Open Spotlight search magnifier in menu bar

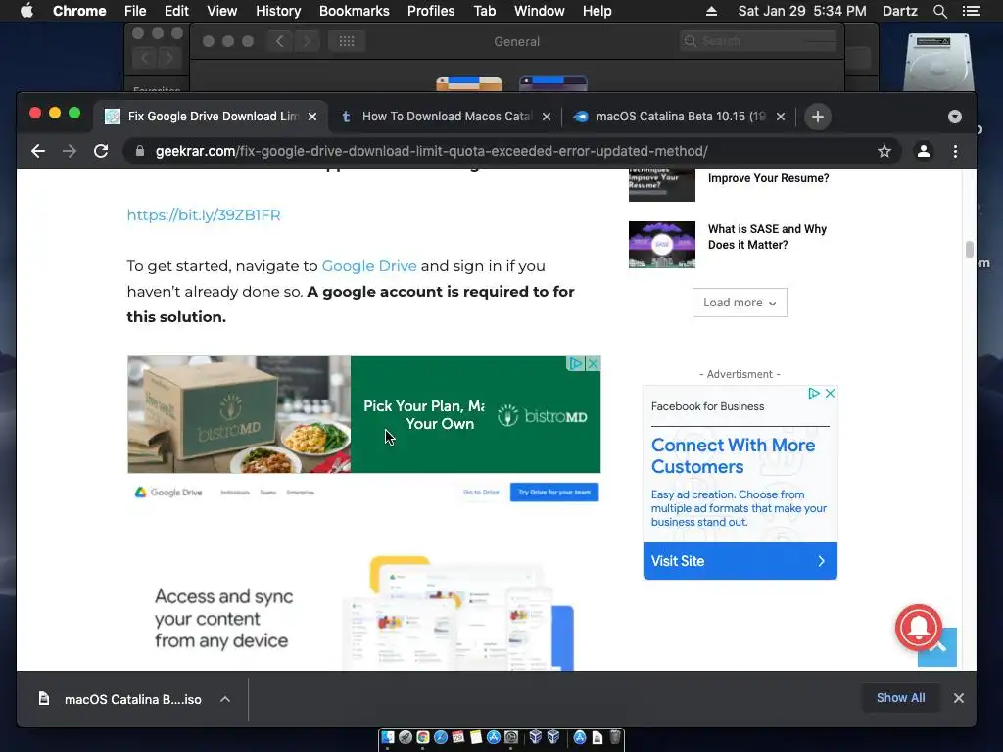(x=939, y=11)
